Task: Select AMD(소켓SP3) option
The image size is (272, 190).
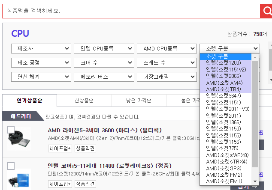Action: pos(226,168)
